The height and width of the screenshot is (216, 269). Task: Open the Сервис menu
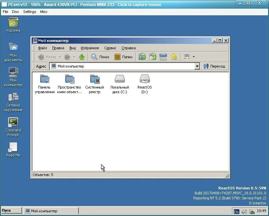point(110,48)
